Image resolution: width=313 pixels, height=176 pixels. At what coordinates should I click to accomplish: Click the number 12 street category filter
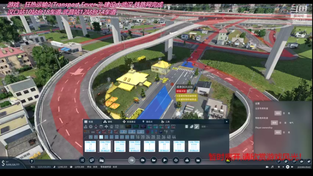(x=117, y=126)
